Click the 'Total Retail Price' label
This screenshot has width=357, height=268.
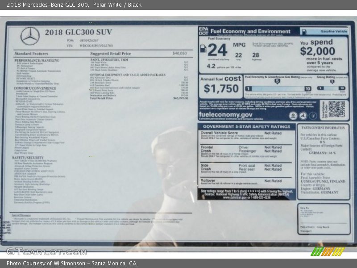tap(101, 98)
